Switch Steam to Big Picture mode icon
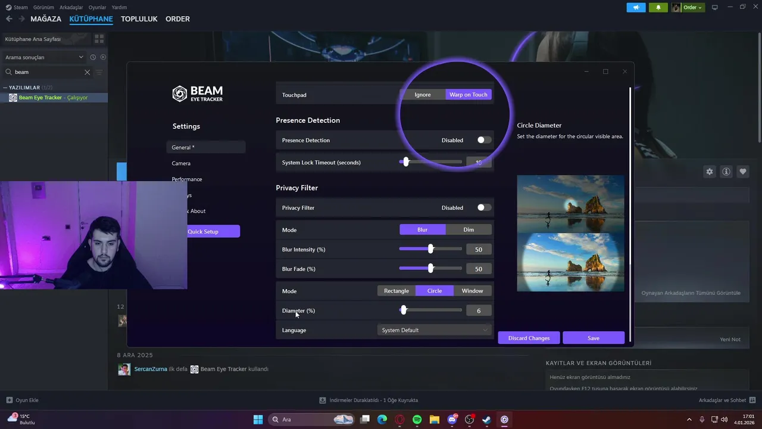 pyautogui.click(x=715, y=7)
